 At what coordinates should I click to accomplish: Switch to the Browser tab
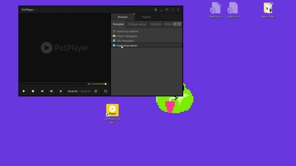point(123,17)
